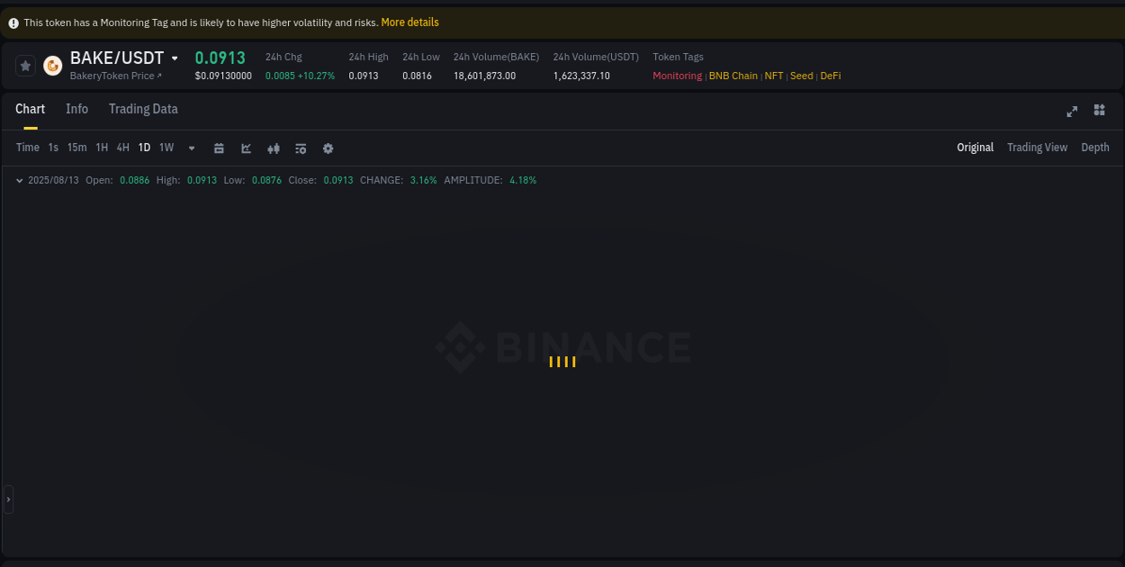
Task: Set chart interval to 4H
Action: (x=122, y=147)
